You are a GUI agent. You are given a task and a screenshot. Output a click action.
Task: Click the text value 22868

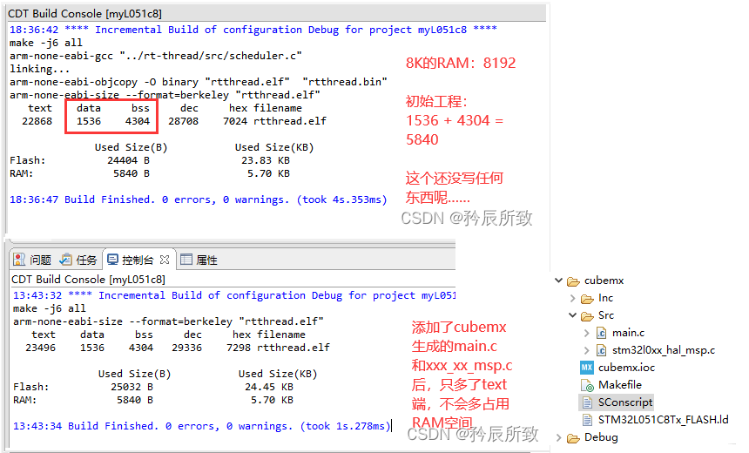click(x=37, y=121)
